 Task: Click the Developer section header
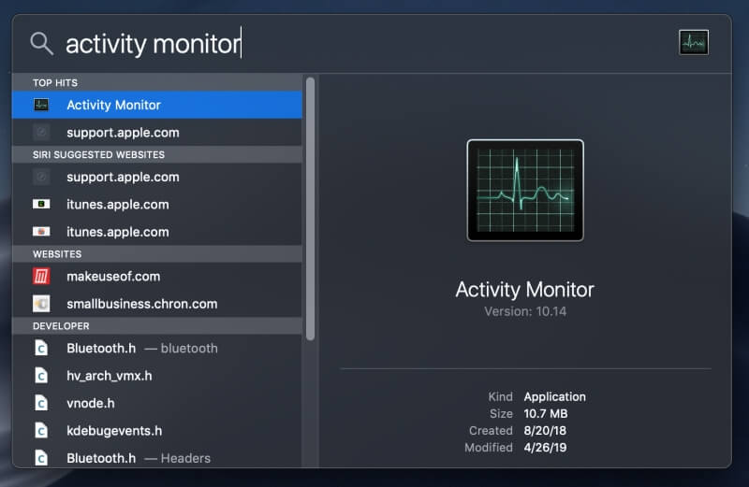(x=157, y=326)
